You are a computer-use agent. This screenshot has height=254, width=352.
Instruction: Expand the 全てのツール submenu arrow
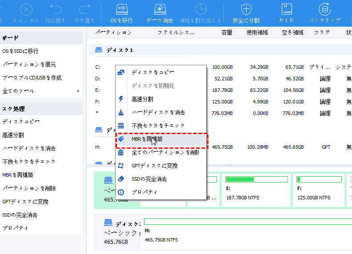point(78,91)
